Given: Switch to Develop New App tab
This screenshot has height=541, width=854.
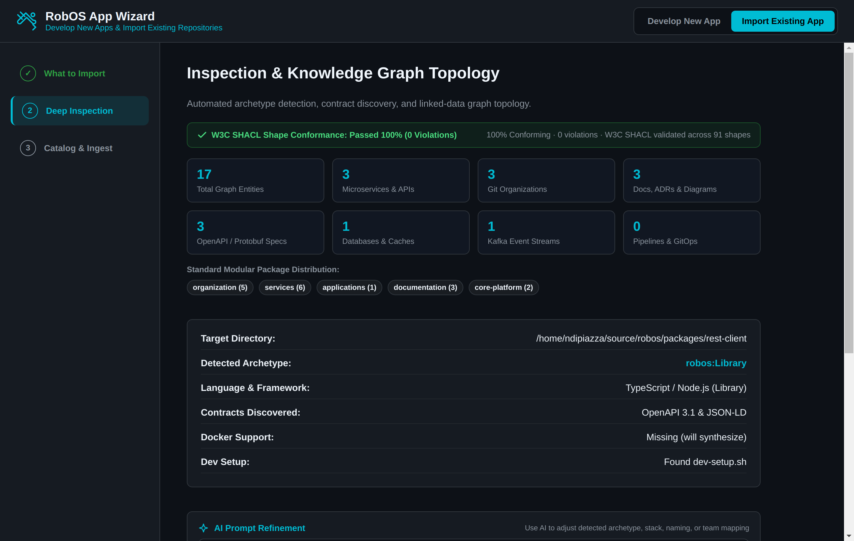Looking at the screenshot, I should [x=684, y=21].
